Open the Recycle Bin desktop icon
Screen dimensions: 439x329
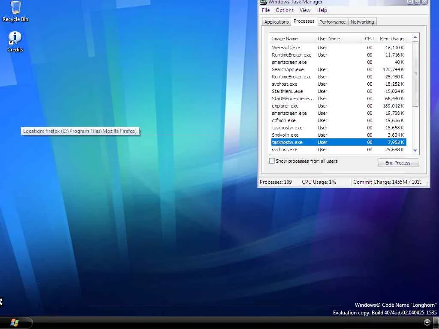(x=15, y=12)
